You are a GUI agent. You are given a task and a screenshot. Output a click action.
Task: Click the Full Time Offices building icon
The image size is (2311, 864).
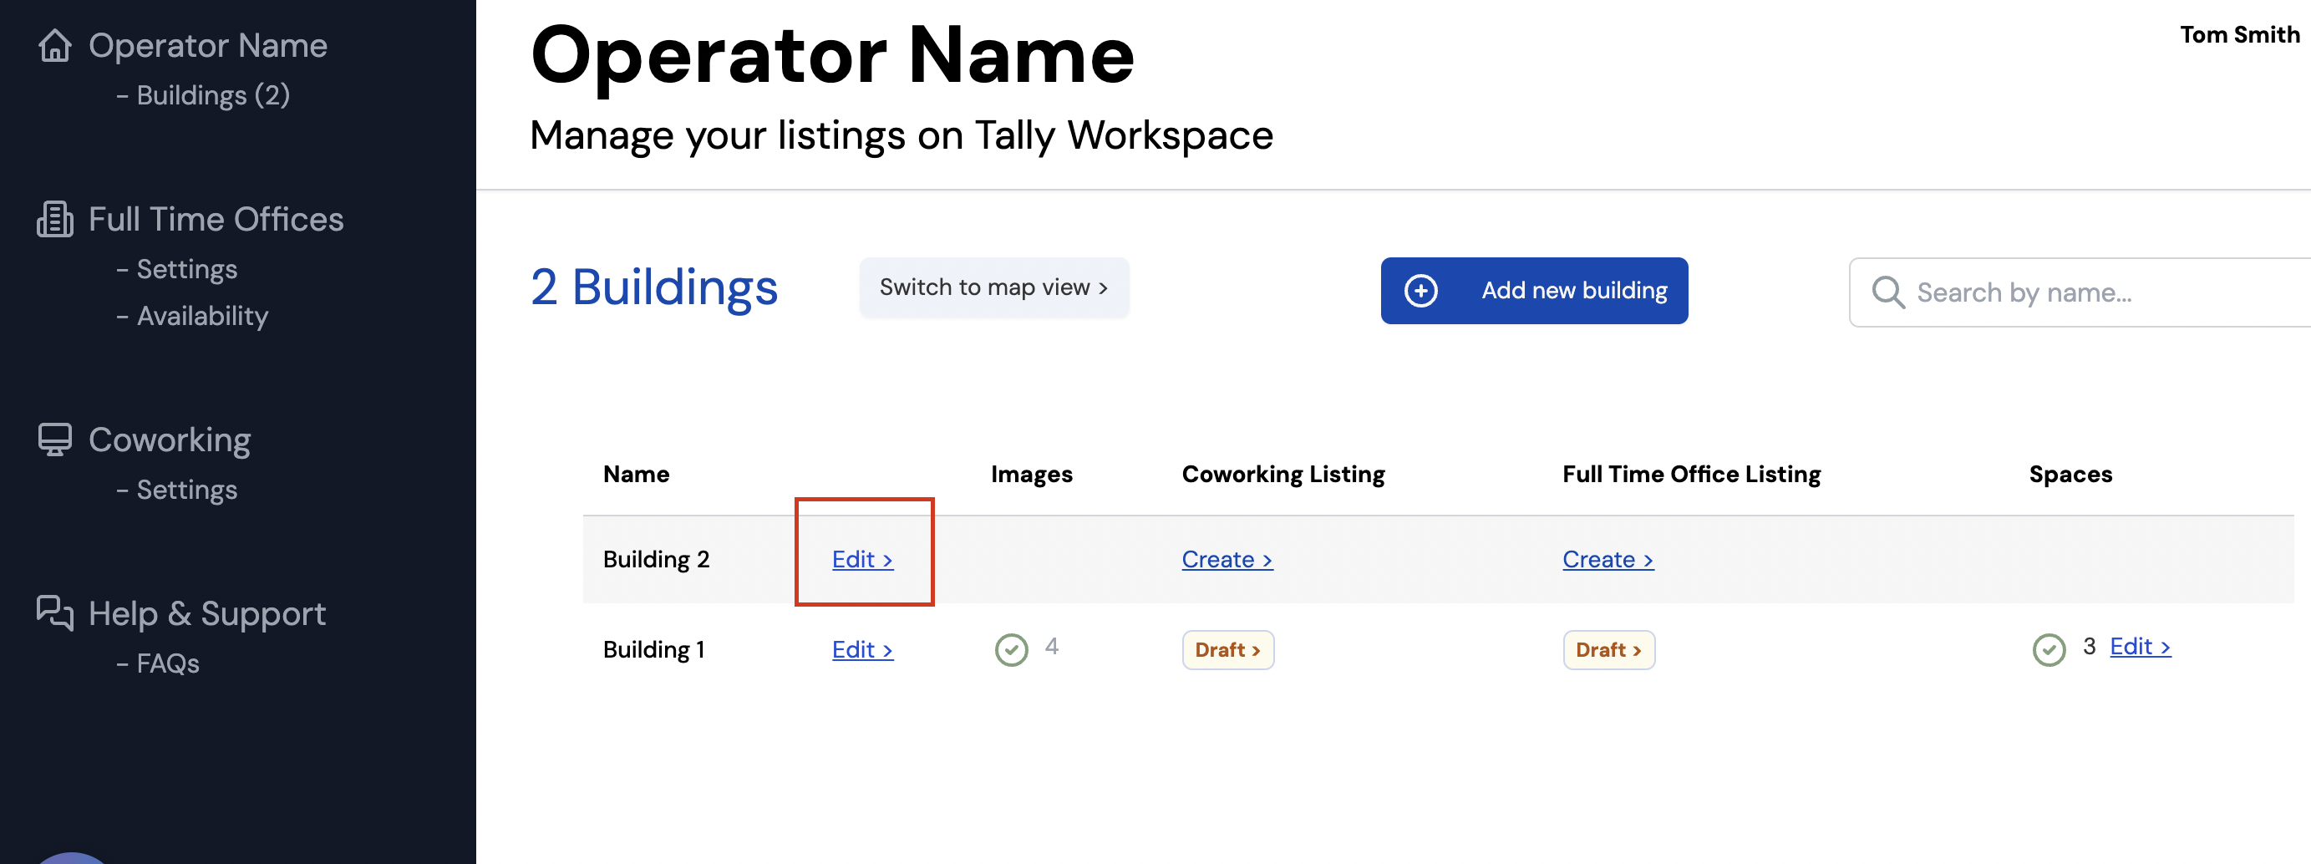point(54,219)
